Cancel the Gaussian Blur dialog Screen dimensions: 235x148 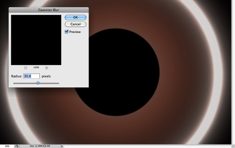[x=75, y=24]
